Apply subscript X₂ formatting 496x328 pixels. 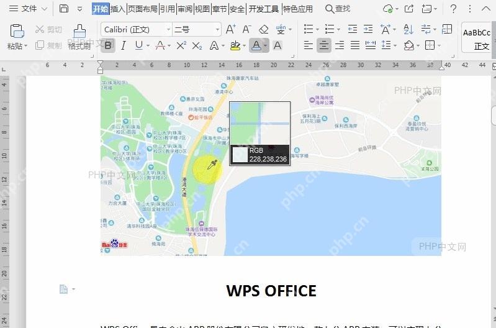tap(197, 46)
